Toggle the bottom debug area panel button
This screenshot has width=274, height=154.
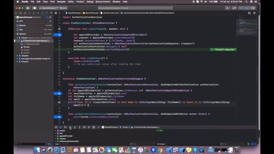247,8
